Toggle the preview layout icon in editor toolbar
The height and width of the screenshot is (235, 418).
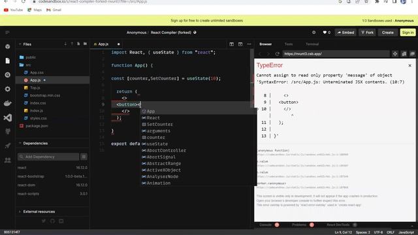coord(240,44)
